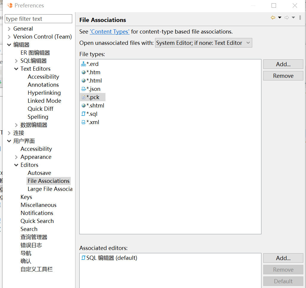
Task: Select the *.sql file type entry
Action: pyautogui.click(x=92, y=114)
